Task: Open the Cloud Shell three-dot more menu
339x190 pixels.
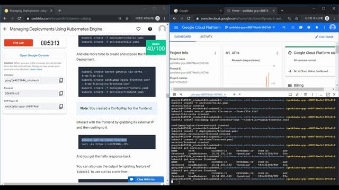Action: (x=313, y=94)
